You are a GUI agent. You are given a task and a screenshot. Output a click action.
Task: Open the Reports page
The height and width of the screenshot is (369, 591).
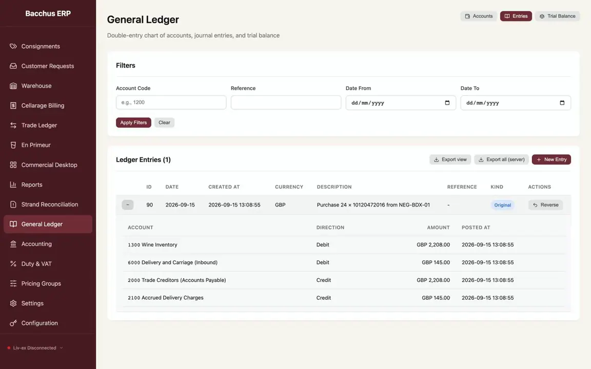click(x=48, y=184)
